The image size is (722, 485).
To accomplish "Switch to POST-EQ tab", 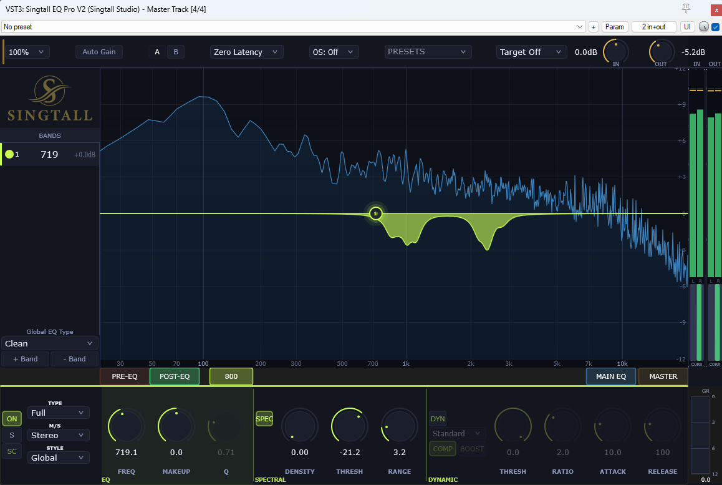I will [175, 376].
